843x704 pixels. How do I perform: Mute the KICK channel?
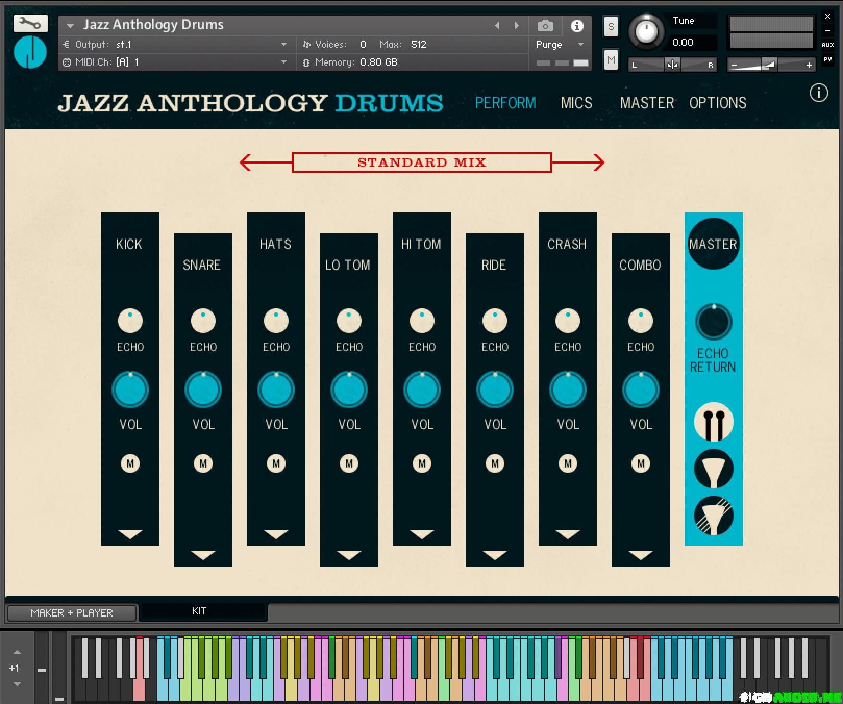pyautogui.click(x=130, y=463)
